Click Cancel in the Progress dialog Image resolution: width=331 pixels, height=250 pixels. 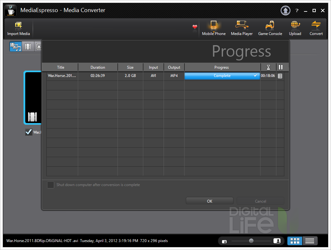(x=260, y=201)
